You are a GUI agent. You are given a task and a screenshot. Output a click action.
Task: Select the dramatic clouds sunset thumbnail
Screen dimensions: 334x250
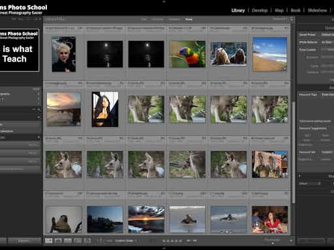point(146,219)
